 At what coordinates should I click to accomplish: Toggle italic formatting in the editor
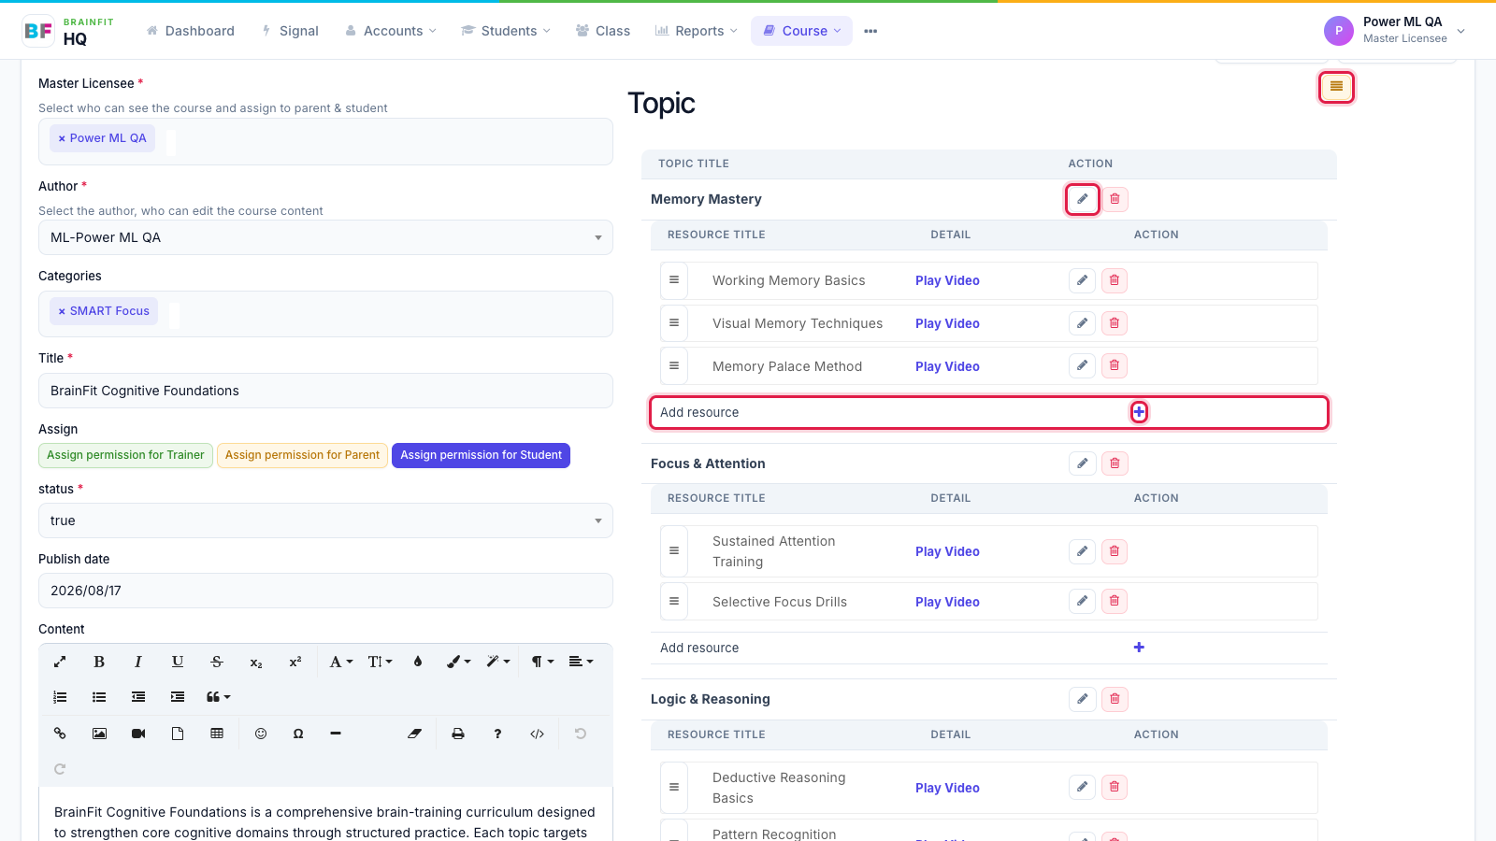[138, 662]
